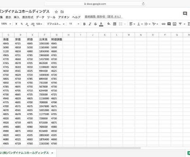190x157 pixels.
Task: Reload the page in the address bar
Action: click(143, 4)
